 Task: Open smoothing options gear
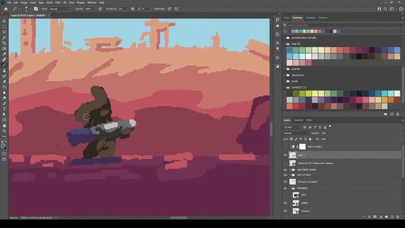coord(132,9)
